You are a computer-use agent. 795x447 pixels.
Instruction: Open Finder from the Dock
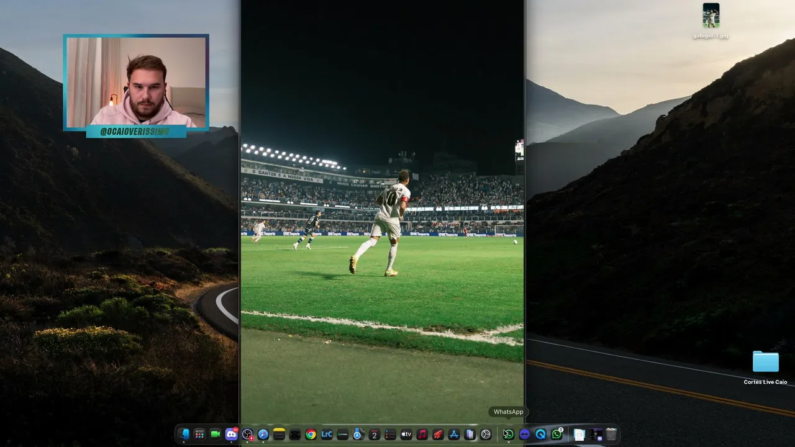[x=184, y=435]
